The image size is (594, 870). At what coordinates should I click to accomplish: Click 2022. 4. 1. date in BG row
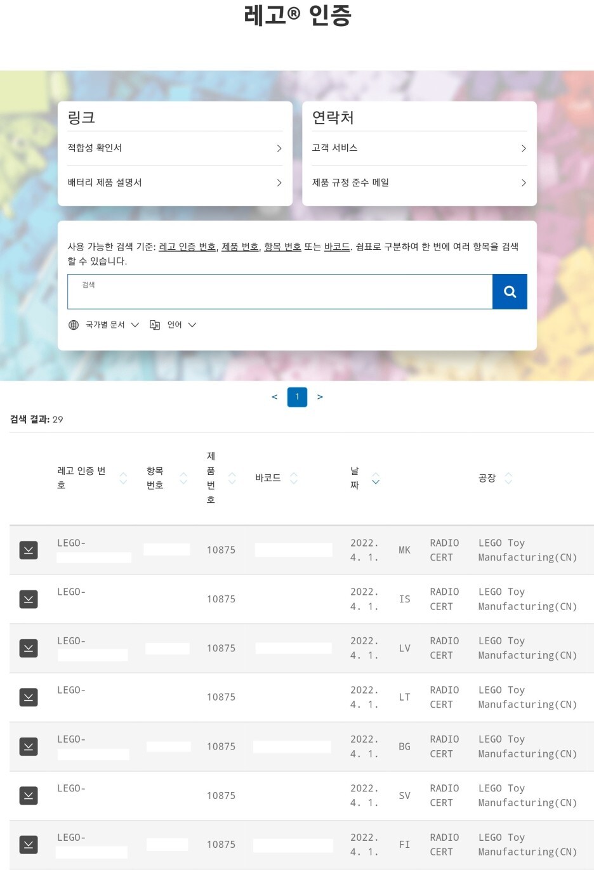coord(364,746)
